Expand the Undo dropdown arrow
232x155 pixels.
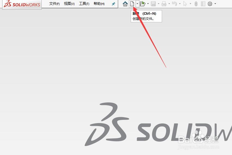[180, 4]
